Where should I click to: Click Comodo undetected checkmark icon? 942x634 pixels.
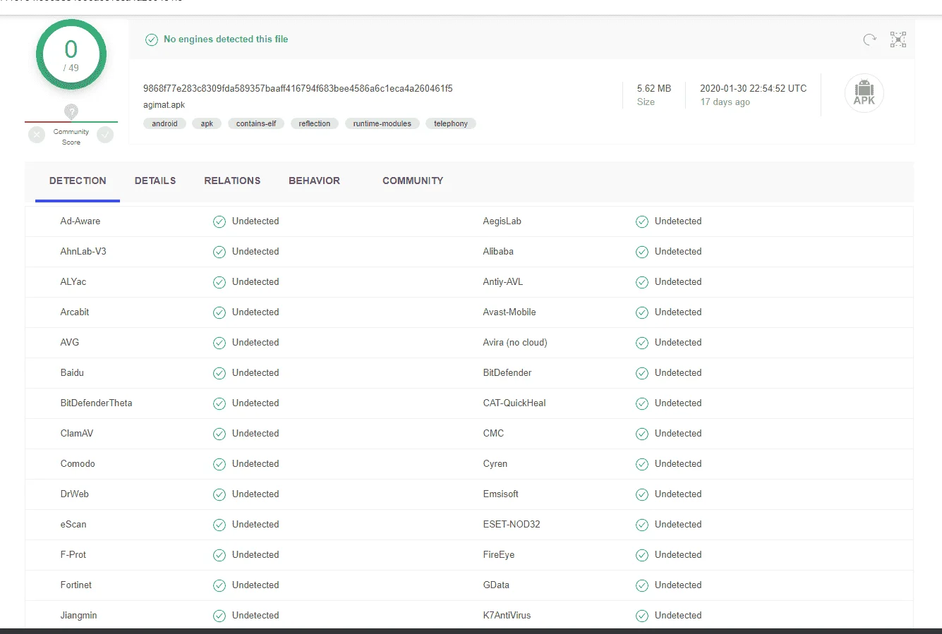tap(219, 464)
